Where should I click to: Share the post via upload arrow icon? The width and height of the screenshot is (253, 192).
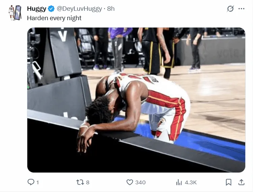coord(242,182)
